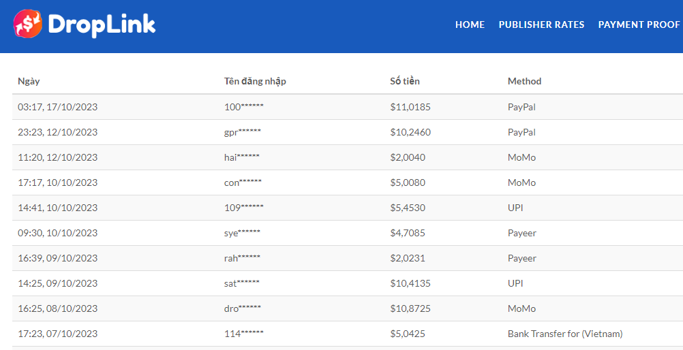Viewport: 683px width, 350px height.
Task: Click Bank Transfer for (Vietnam) method
Action: pyautogui.click(x=565, y=334)
